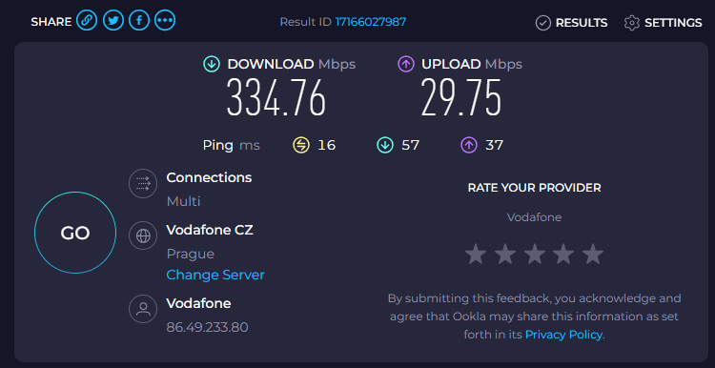Rate Vodafone five stars
The image size is (715, 368).
click(x=593, y=254)
